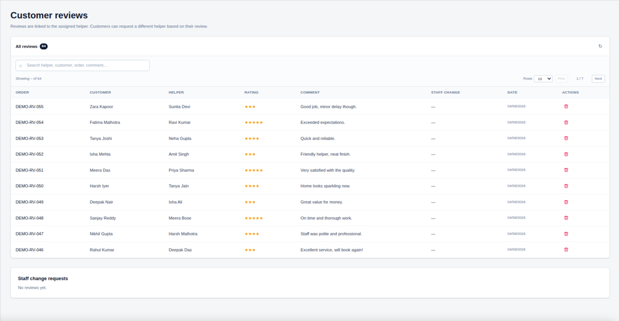This screenshot has height=321, width=619.
Task: Focus the search reviews input field
Action: point(82,65)
